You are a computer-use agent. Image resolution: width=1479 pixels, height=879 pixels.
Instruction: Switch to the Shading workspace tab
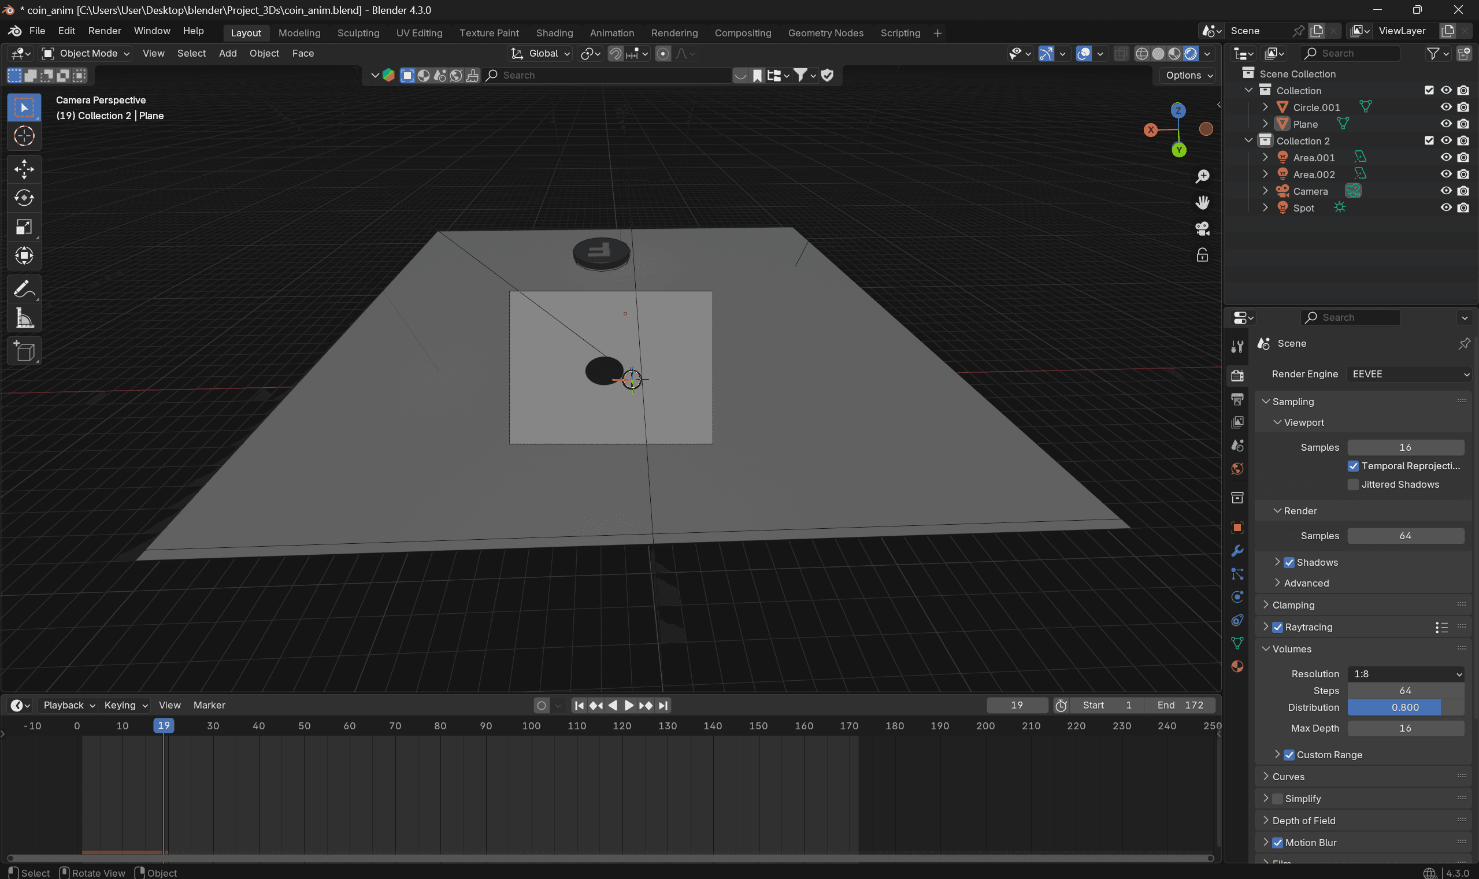[554, 33]
